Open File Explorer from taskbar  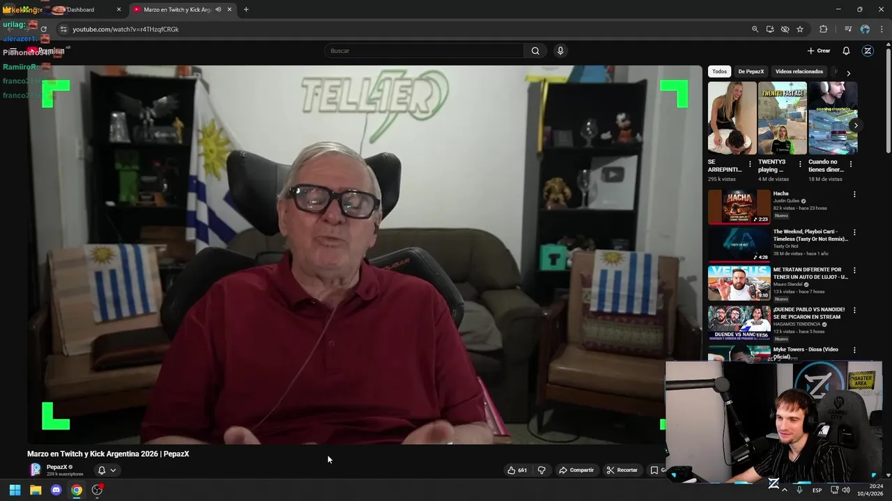[x=36, y=490]
